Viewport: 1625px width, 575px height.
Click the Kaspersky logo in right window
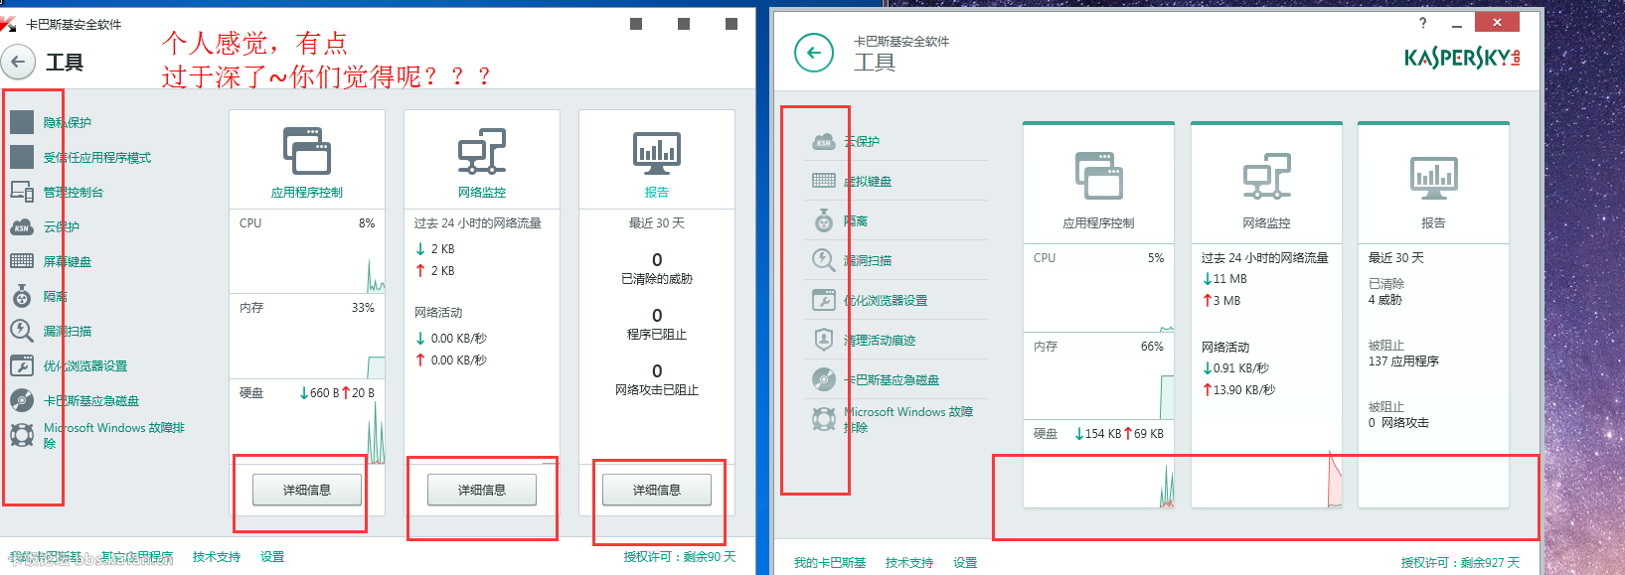[1462, 58]
